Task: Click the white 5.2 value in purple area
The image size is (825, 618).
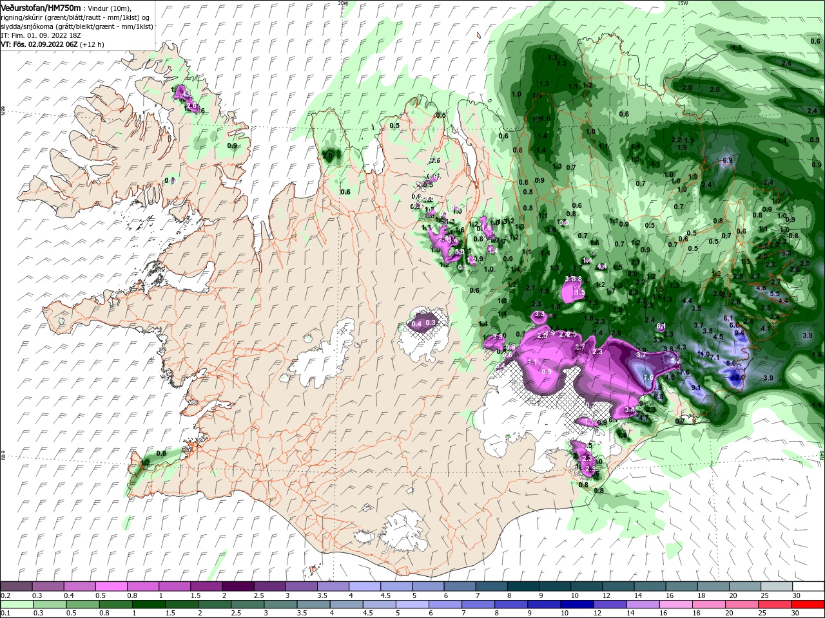Action: click(675, 360)
